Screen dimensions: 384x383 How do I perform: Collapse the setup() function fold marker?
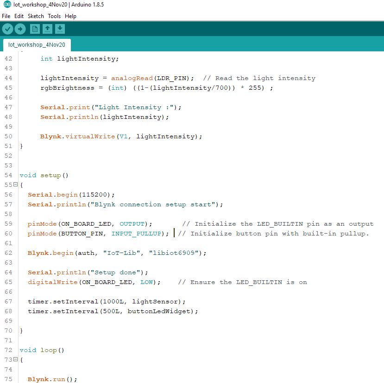[16, 185]
